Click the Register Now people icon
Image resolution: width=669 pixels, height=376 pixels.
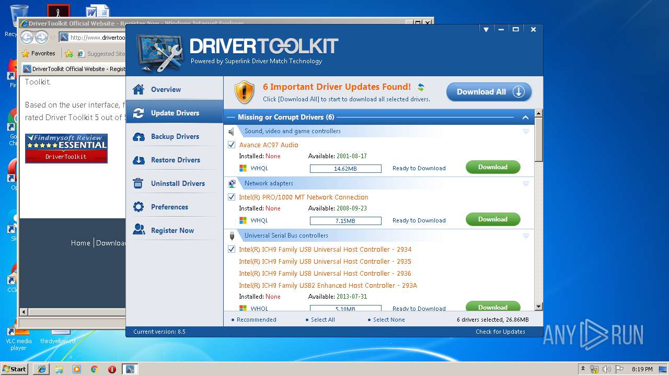139,230
